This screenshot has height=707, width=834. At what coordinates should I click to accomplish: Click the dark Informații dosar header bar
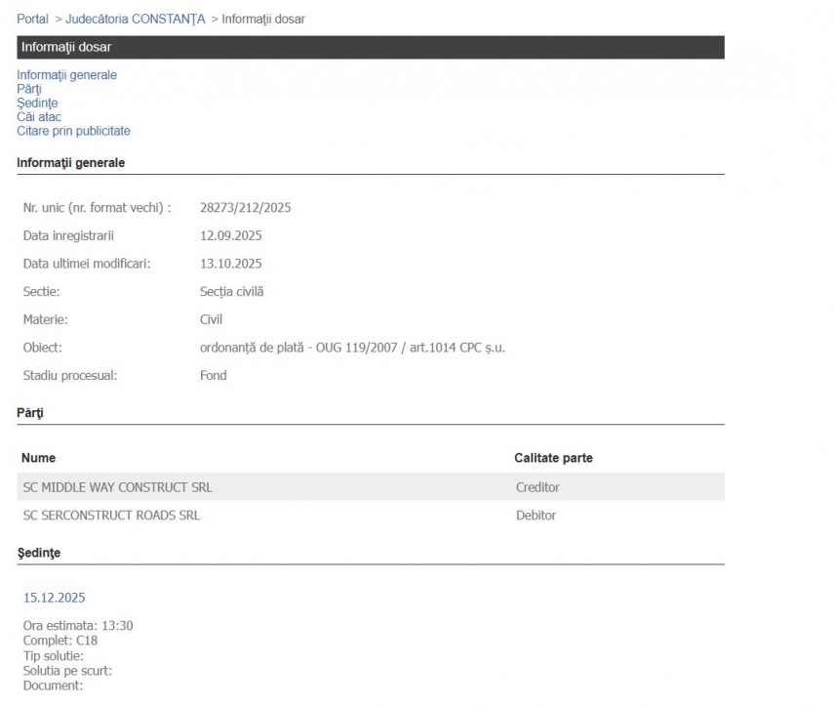pos(370,47)
